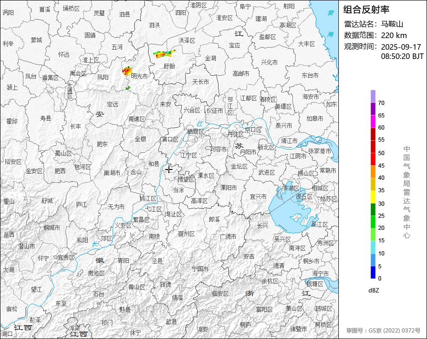The width and height of the screenshot is (427, 339).
Task: Click the legend value 70
Action: click(x=381, y=103)
